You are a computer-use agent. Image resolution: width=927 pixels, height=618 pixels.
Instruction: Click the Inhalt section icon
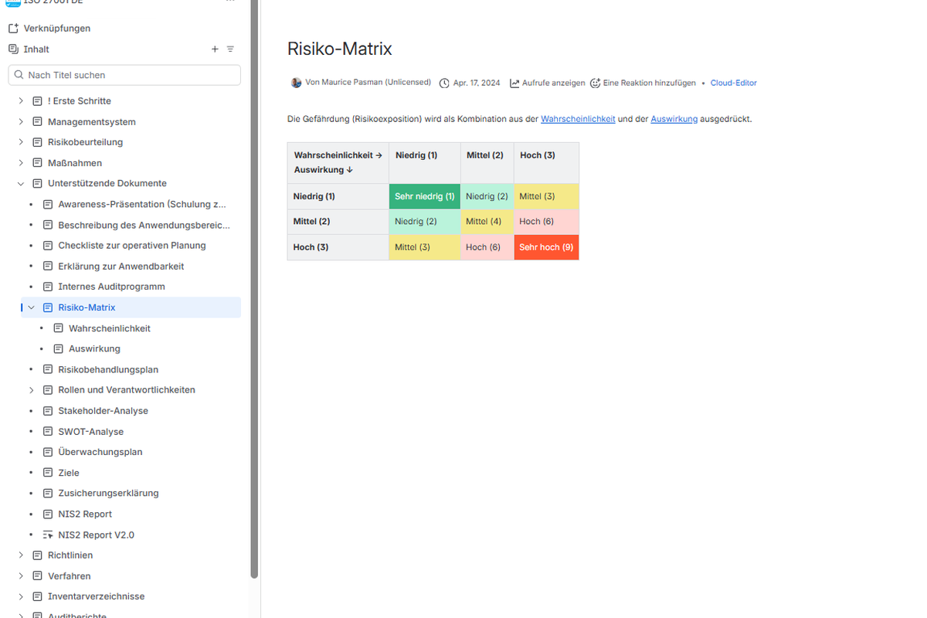pos(13,49)
